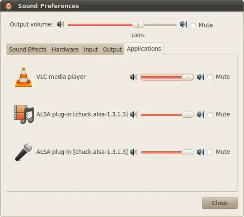Image resolution: width=244 pixels, height=217 pixels.
Task: Open the Hardware tab
Action: coord(65,50)
